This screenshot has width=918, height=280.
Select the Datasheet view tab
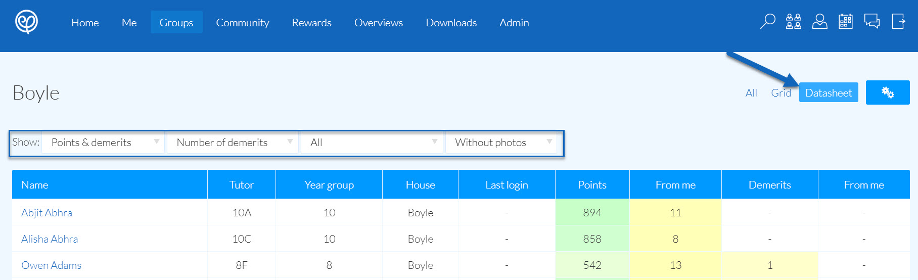click(x=828, y=92)
